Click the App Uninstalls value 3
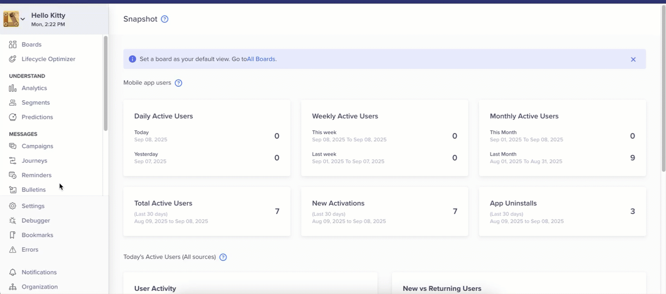Viewport: 666px width, 294px height. pos(632,211)
